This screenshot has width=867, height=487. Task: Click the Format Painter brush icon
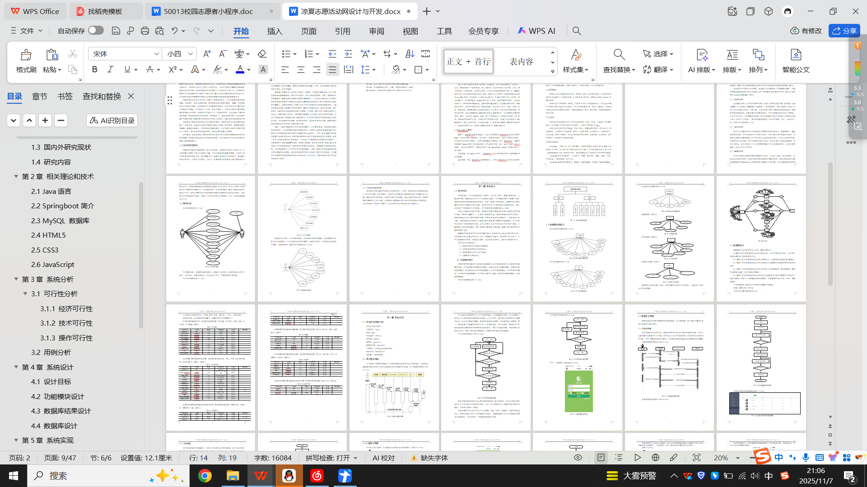tap(26, 55)
